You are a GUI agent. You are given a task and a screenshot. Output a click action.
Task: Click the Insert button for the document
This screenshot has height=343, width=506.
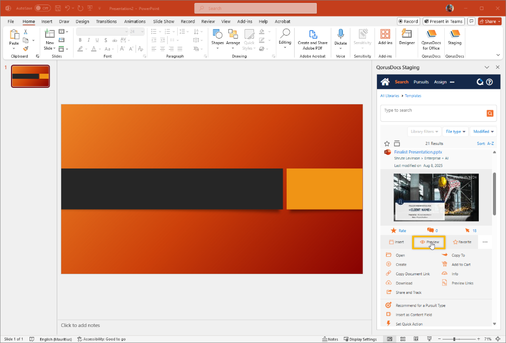[396, 242]
